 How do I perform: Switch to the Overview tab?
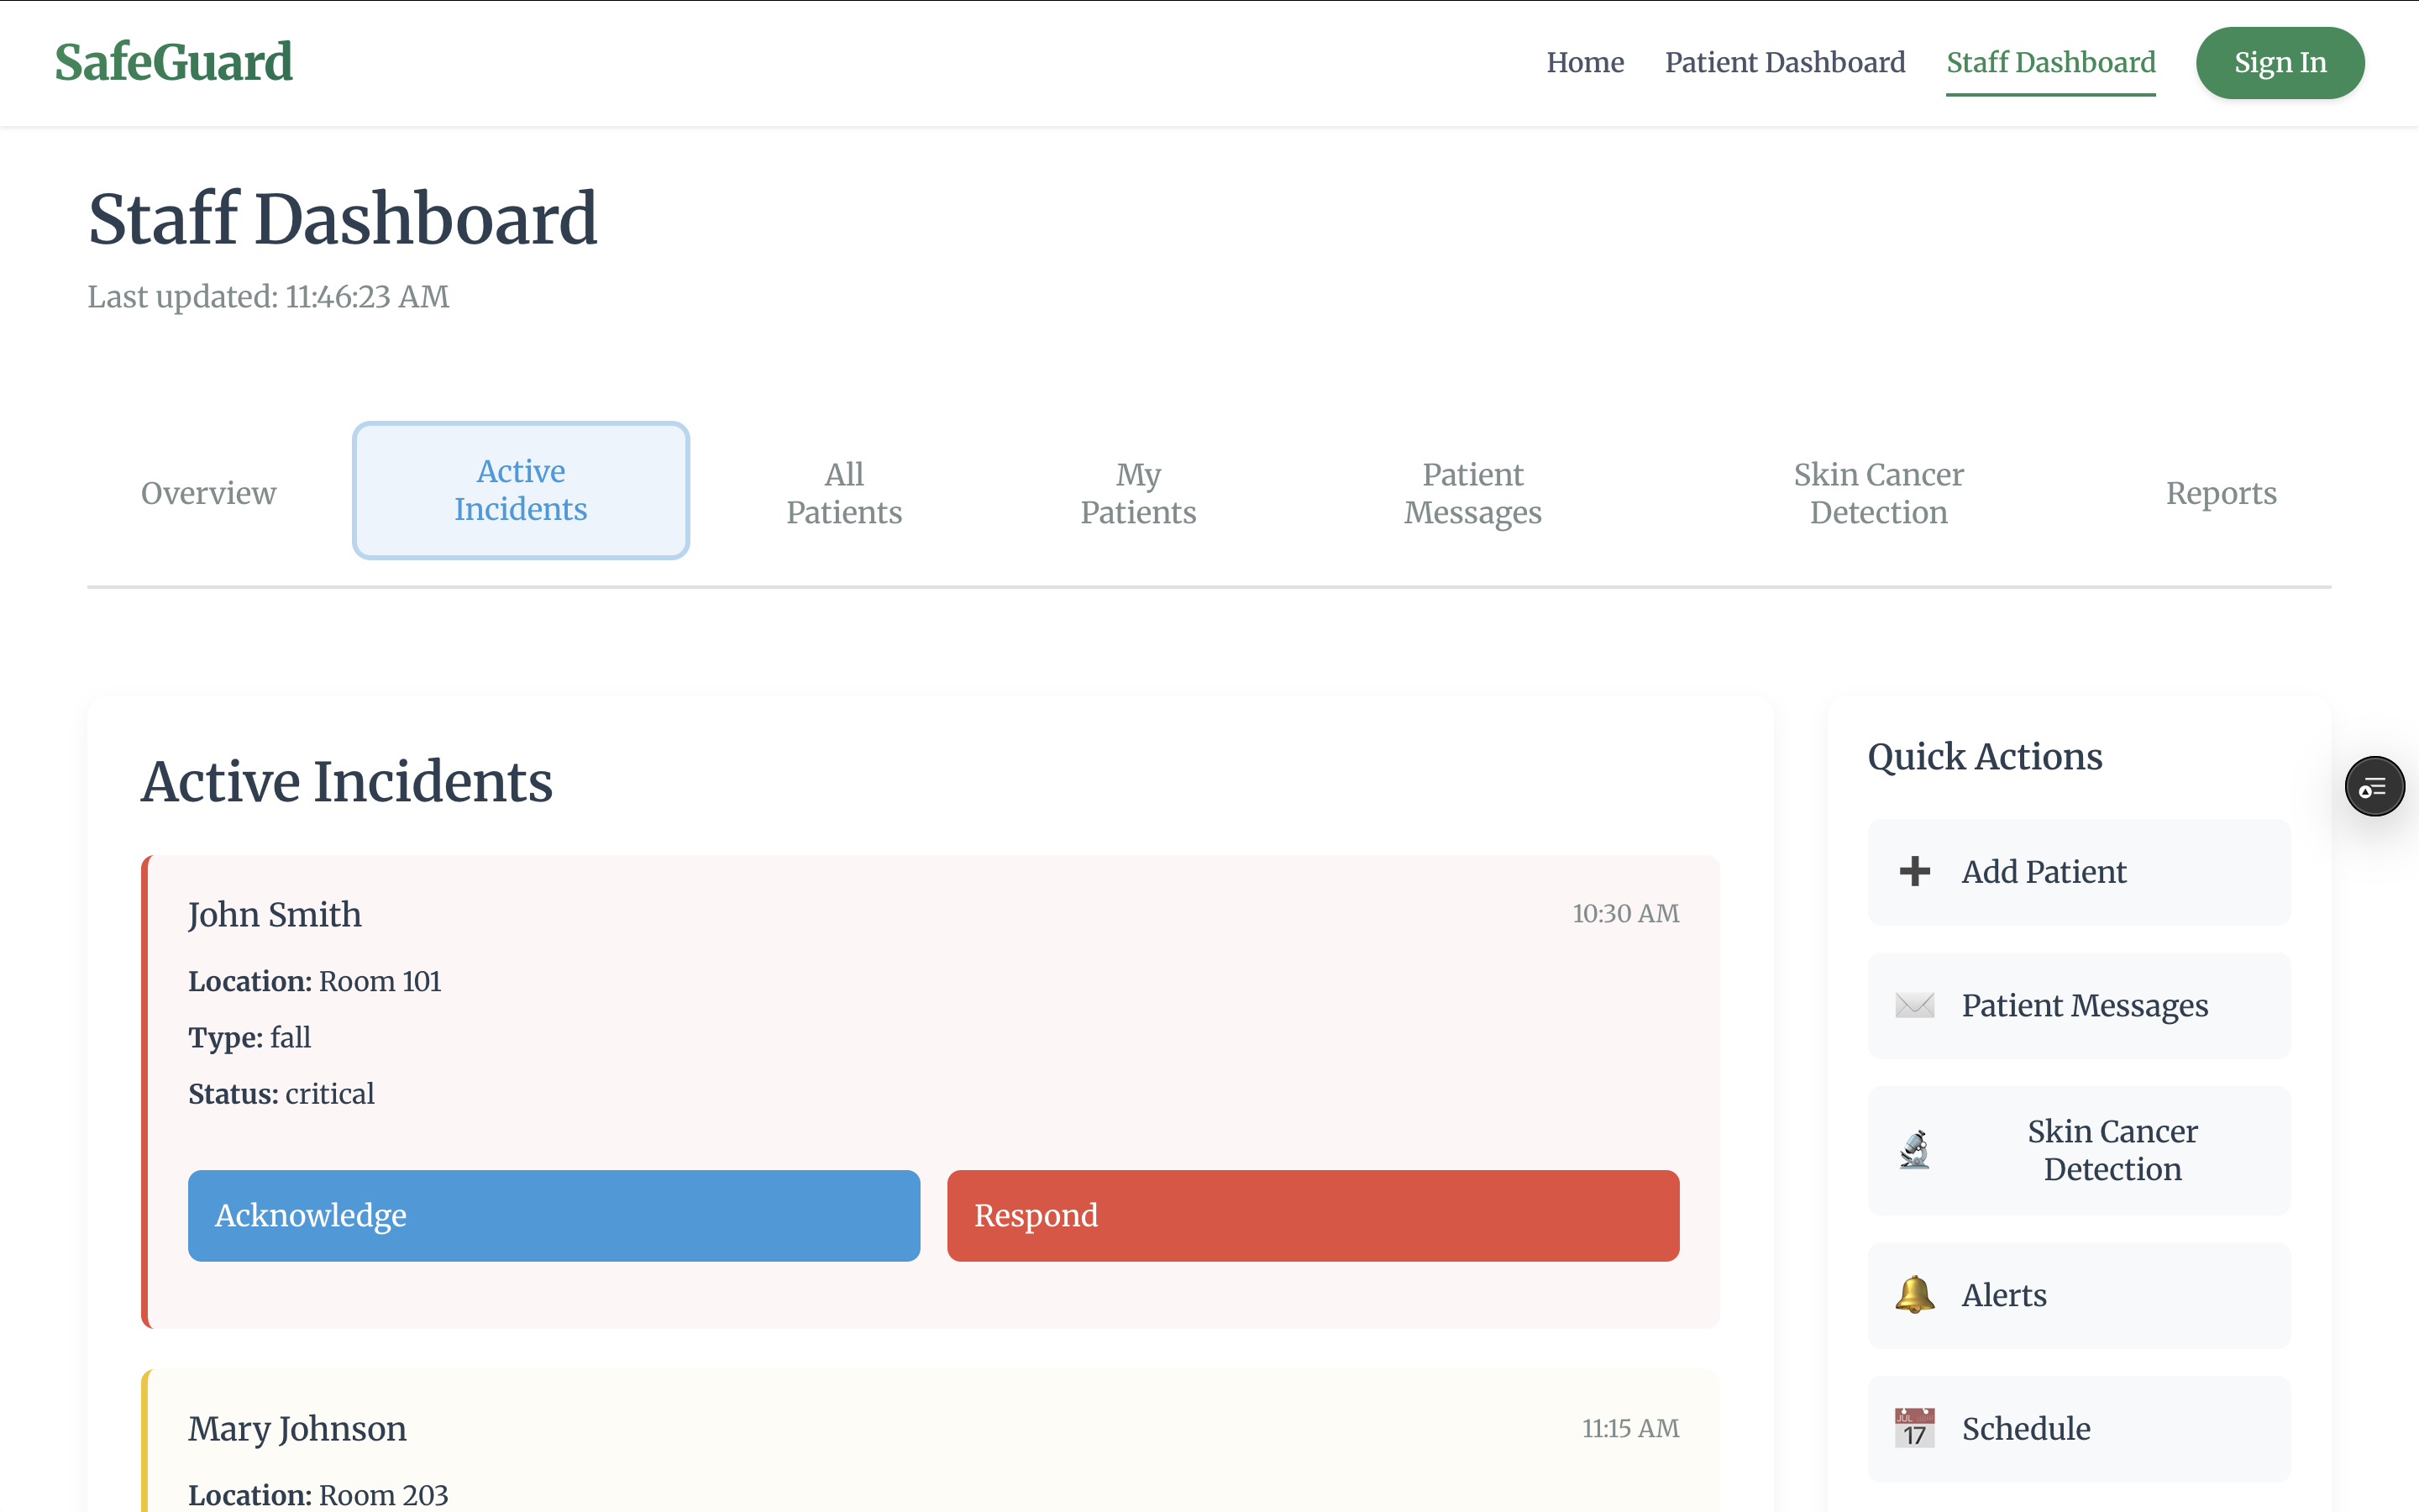pos(208,493)
